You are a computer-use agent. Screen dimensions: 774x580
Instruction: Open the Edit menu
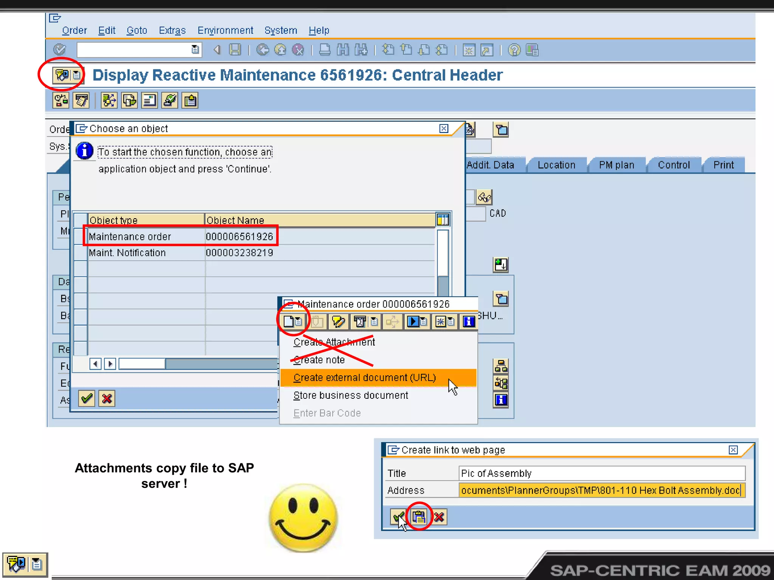[107, 30]
